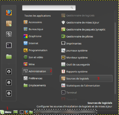
Task: Launch terminal from the favorites sidebar
Action: [9, 45]
